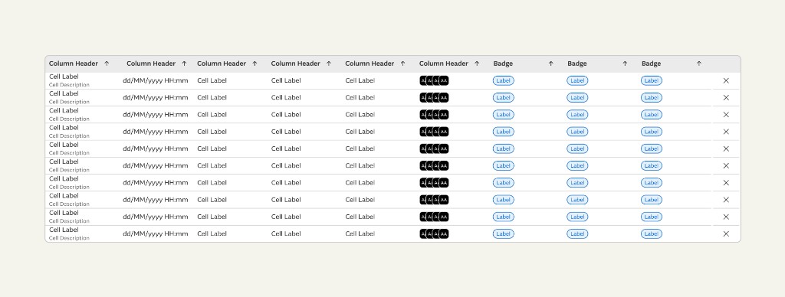Screen dimensions: 785x297
Task: Click dd/MM/yyyy HH:mm date in the first row
Action: pos(156,80)
